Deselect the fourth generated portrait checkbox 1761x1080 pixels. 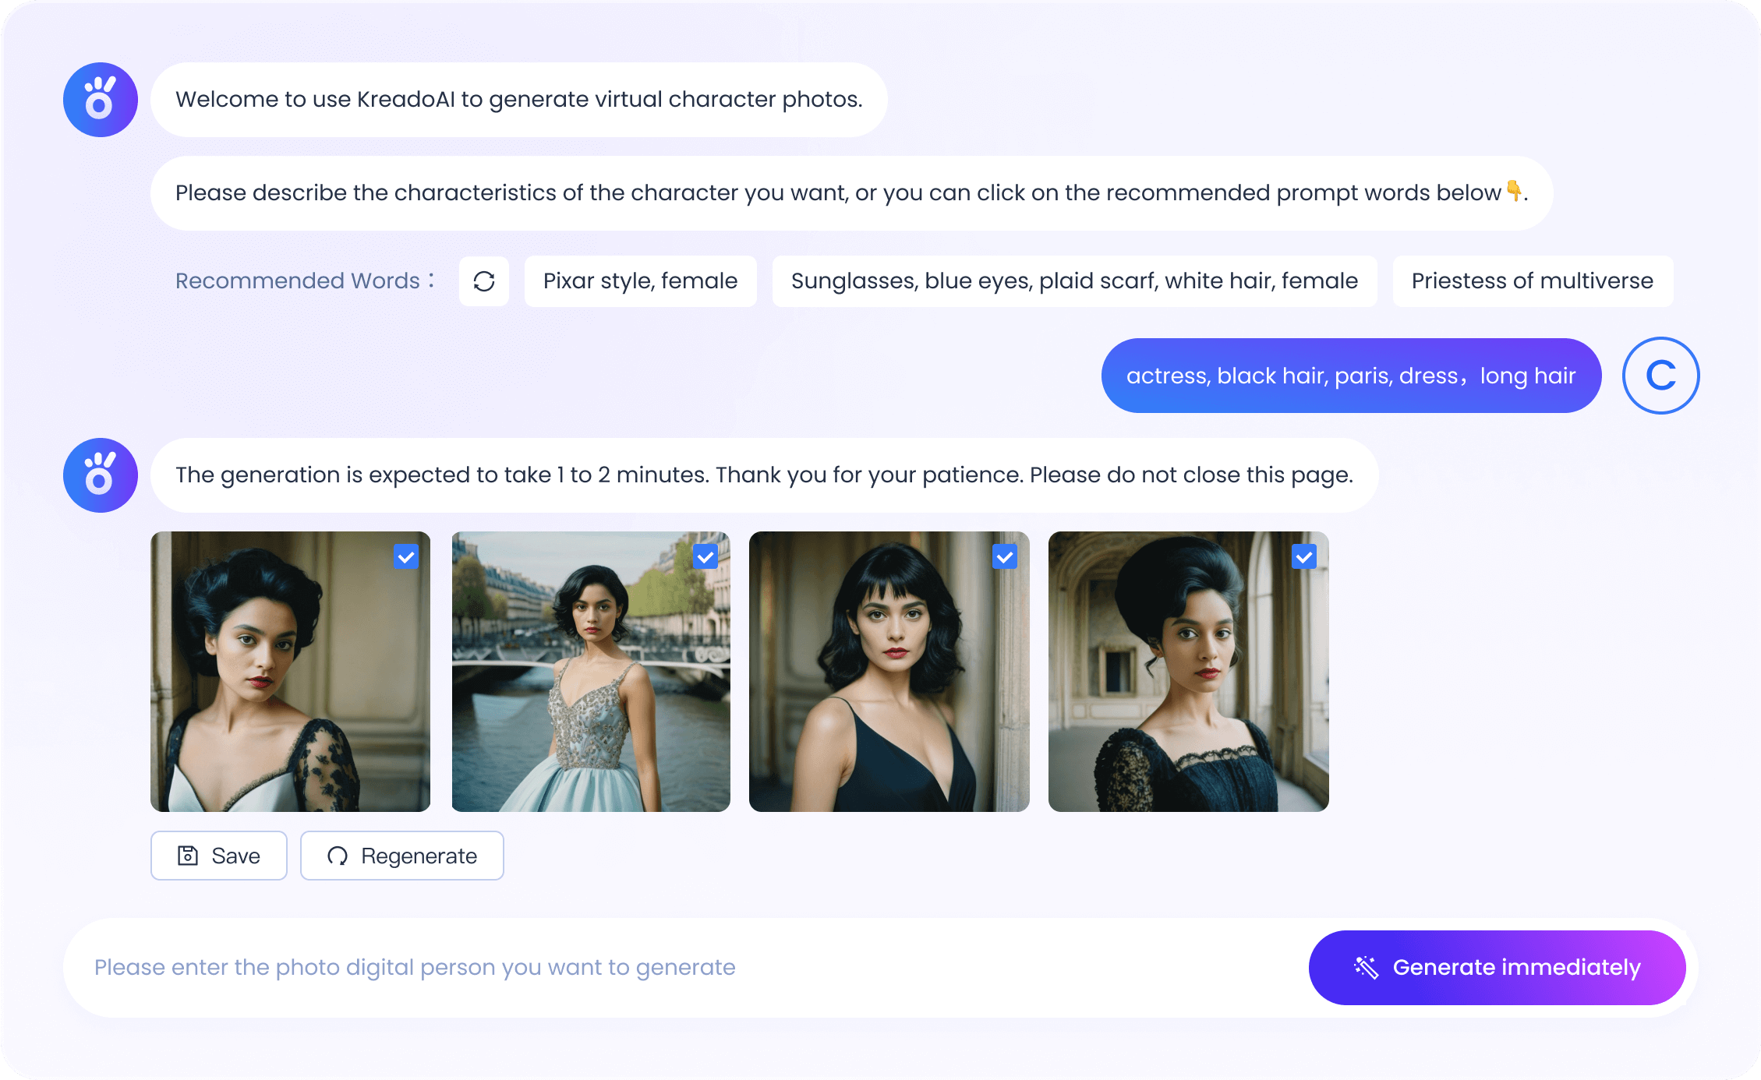point(1303,556)
